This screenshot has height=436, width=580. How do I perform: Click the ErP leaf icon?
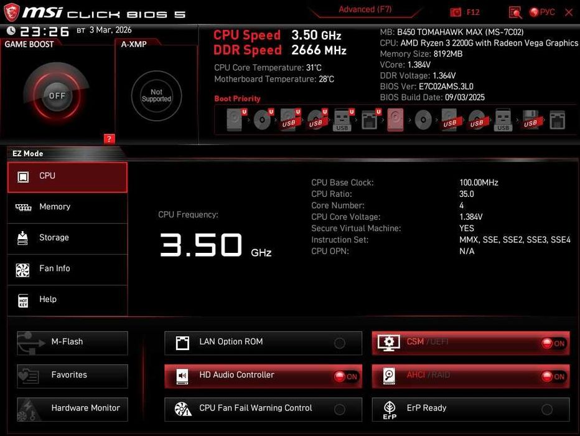pyautogui.click(x=390, y=410)
